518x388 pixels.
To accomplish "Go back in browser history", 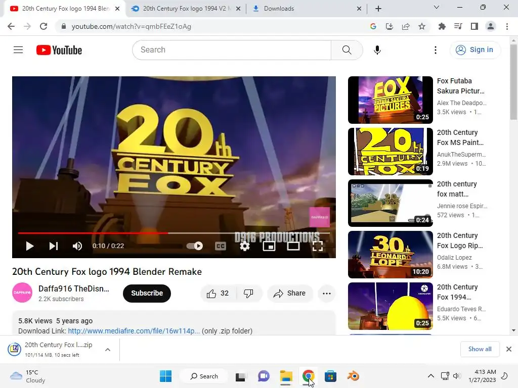I will pos(11,26).
